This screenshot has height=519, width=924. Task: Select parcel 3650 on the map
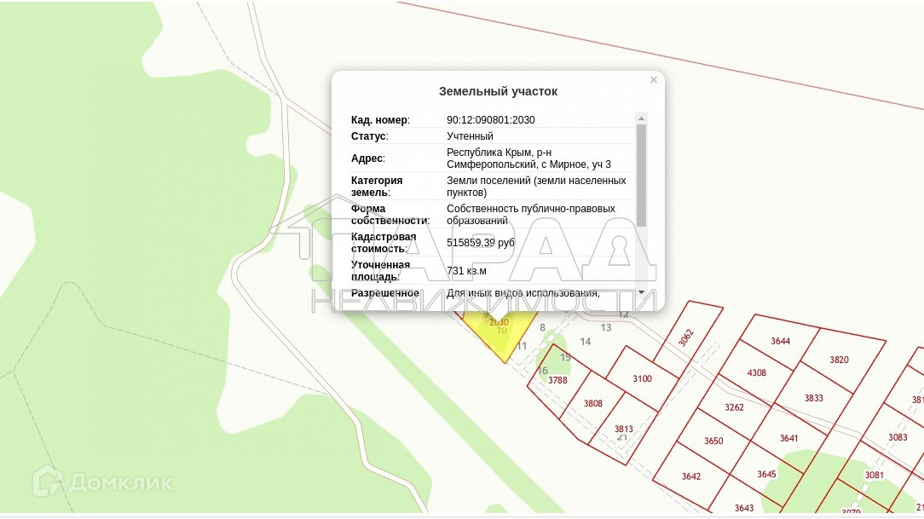(713, 441)
